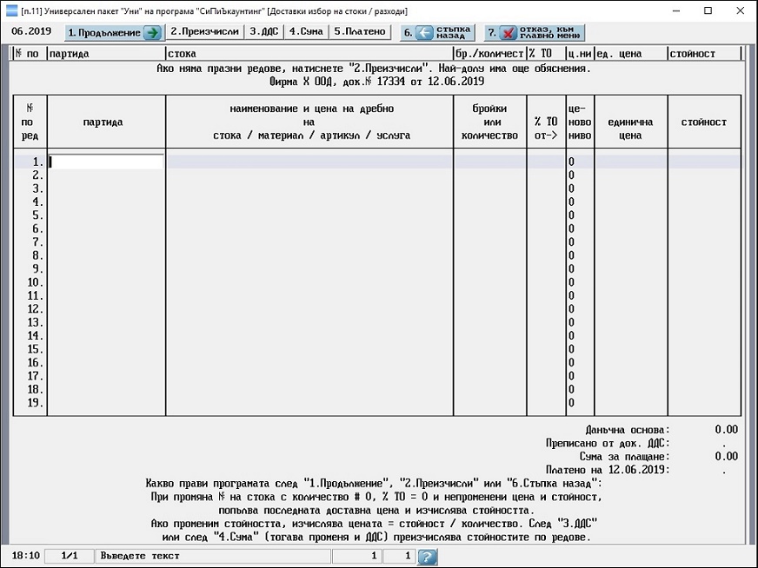This screenshot has width=758, height=568.
Task: Select the stock name cell in row 1
Action: tap(309, 162)
